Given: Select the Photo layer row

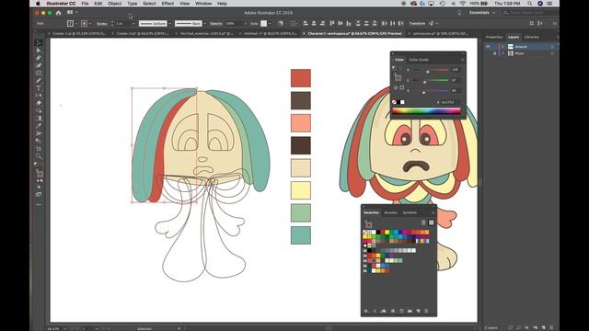Looking at the screenshot, I should (522, 53).
